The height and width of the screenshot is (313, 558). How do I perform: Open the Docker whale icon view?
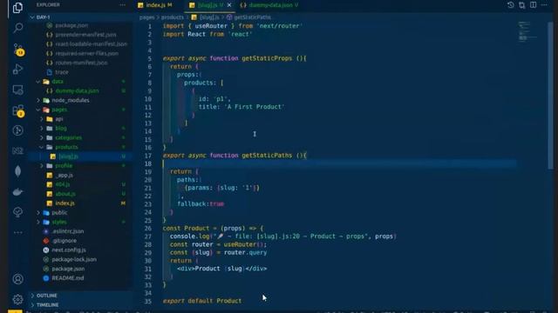17,192
